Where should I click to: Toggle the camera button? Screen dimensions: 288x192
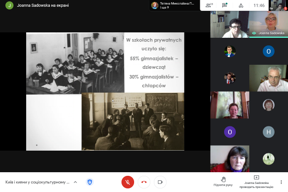tap(160, 182)
